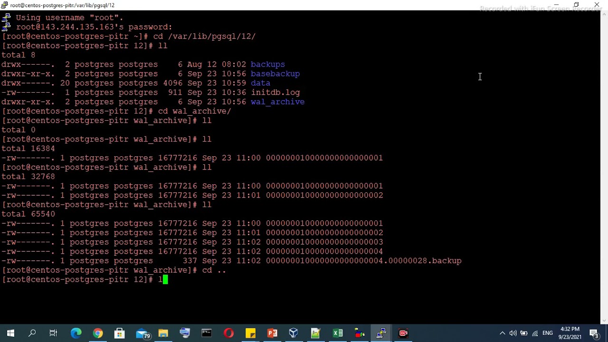
Task: Switch ENG input language
Action: coord(548,333)
